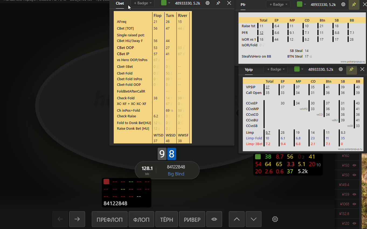Step to previous action with left arrow
This screenshot has height=229, width=367.
[x=60, y=219]
